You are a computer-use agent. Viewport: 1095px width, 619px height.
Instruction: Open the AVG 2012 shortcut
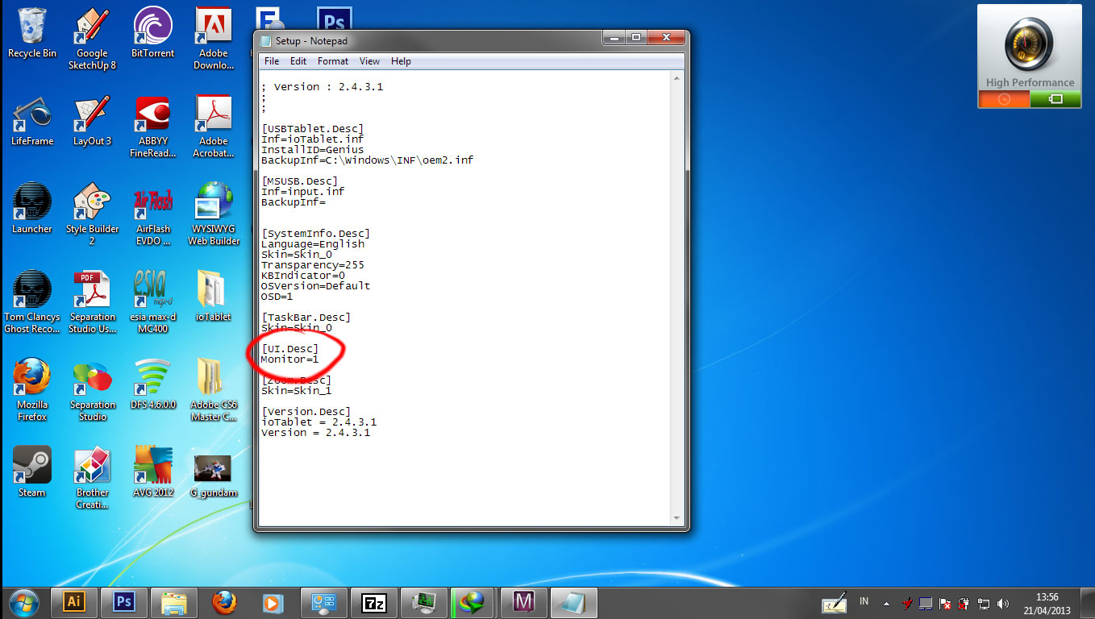(152, 472)
